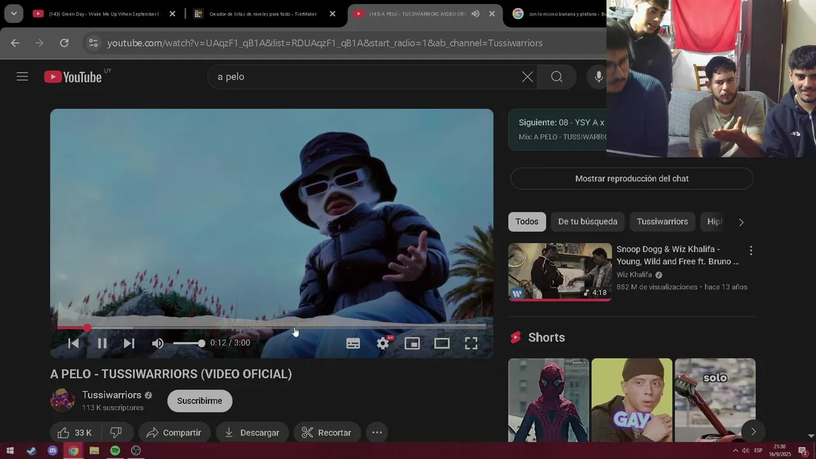The width and height of the screenshot is (816, 459).
Task: Open the Spider-Man short thumbnail
Action: click(548, 400)
